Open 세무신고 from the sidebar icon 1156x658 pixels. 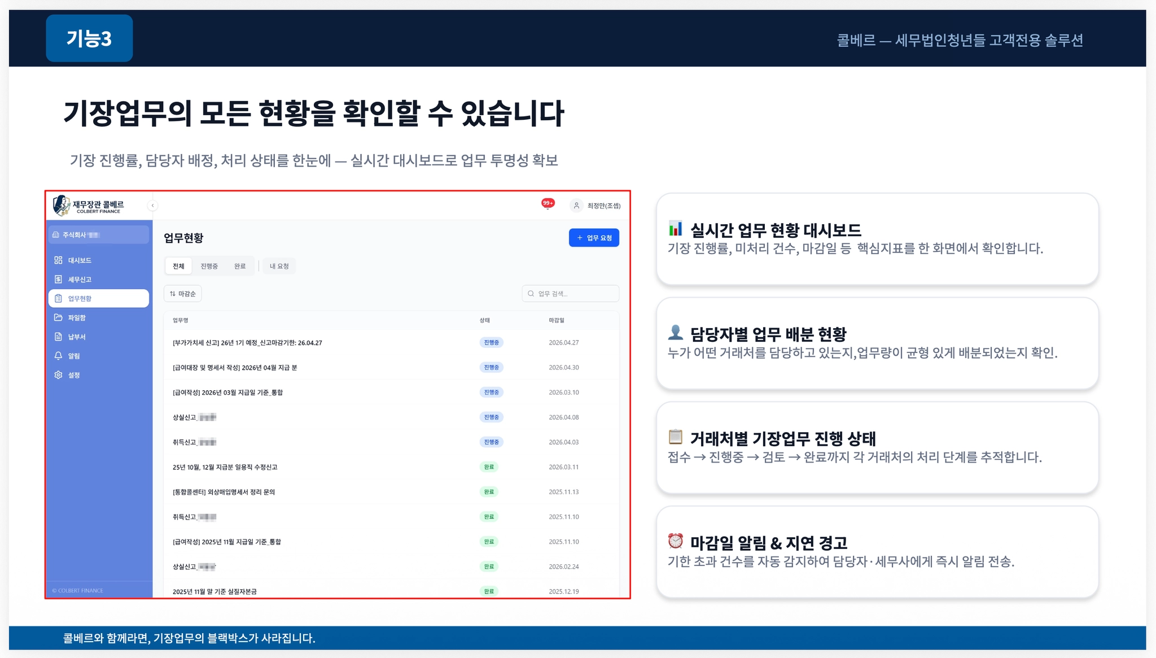point(58,280)
